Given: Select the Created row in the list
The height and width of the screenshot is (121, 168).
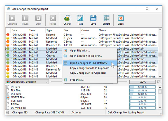Looking at the screenshot, I should tap(82, 55).
